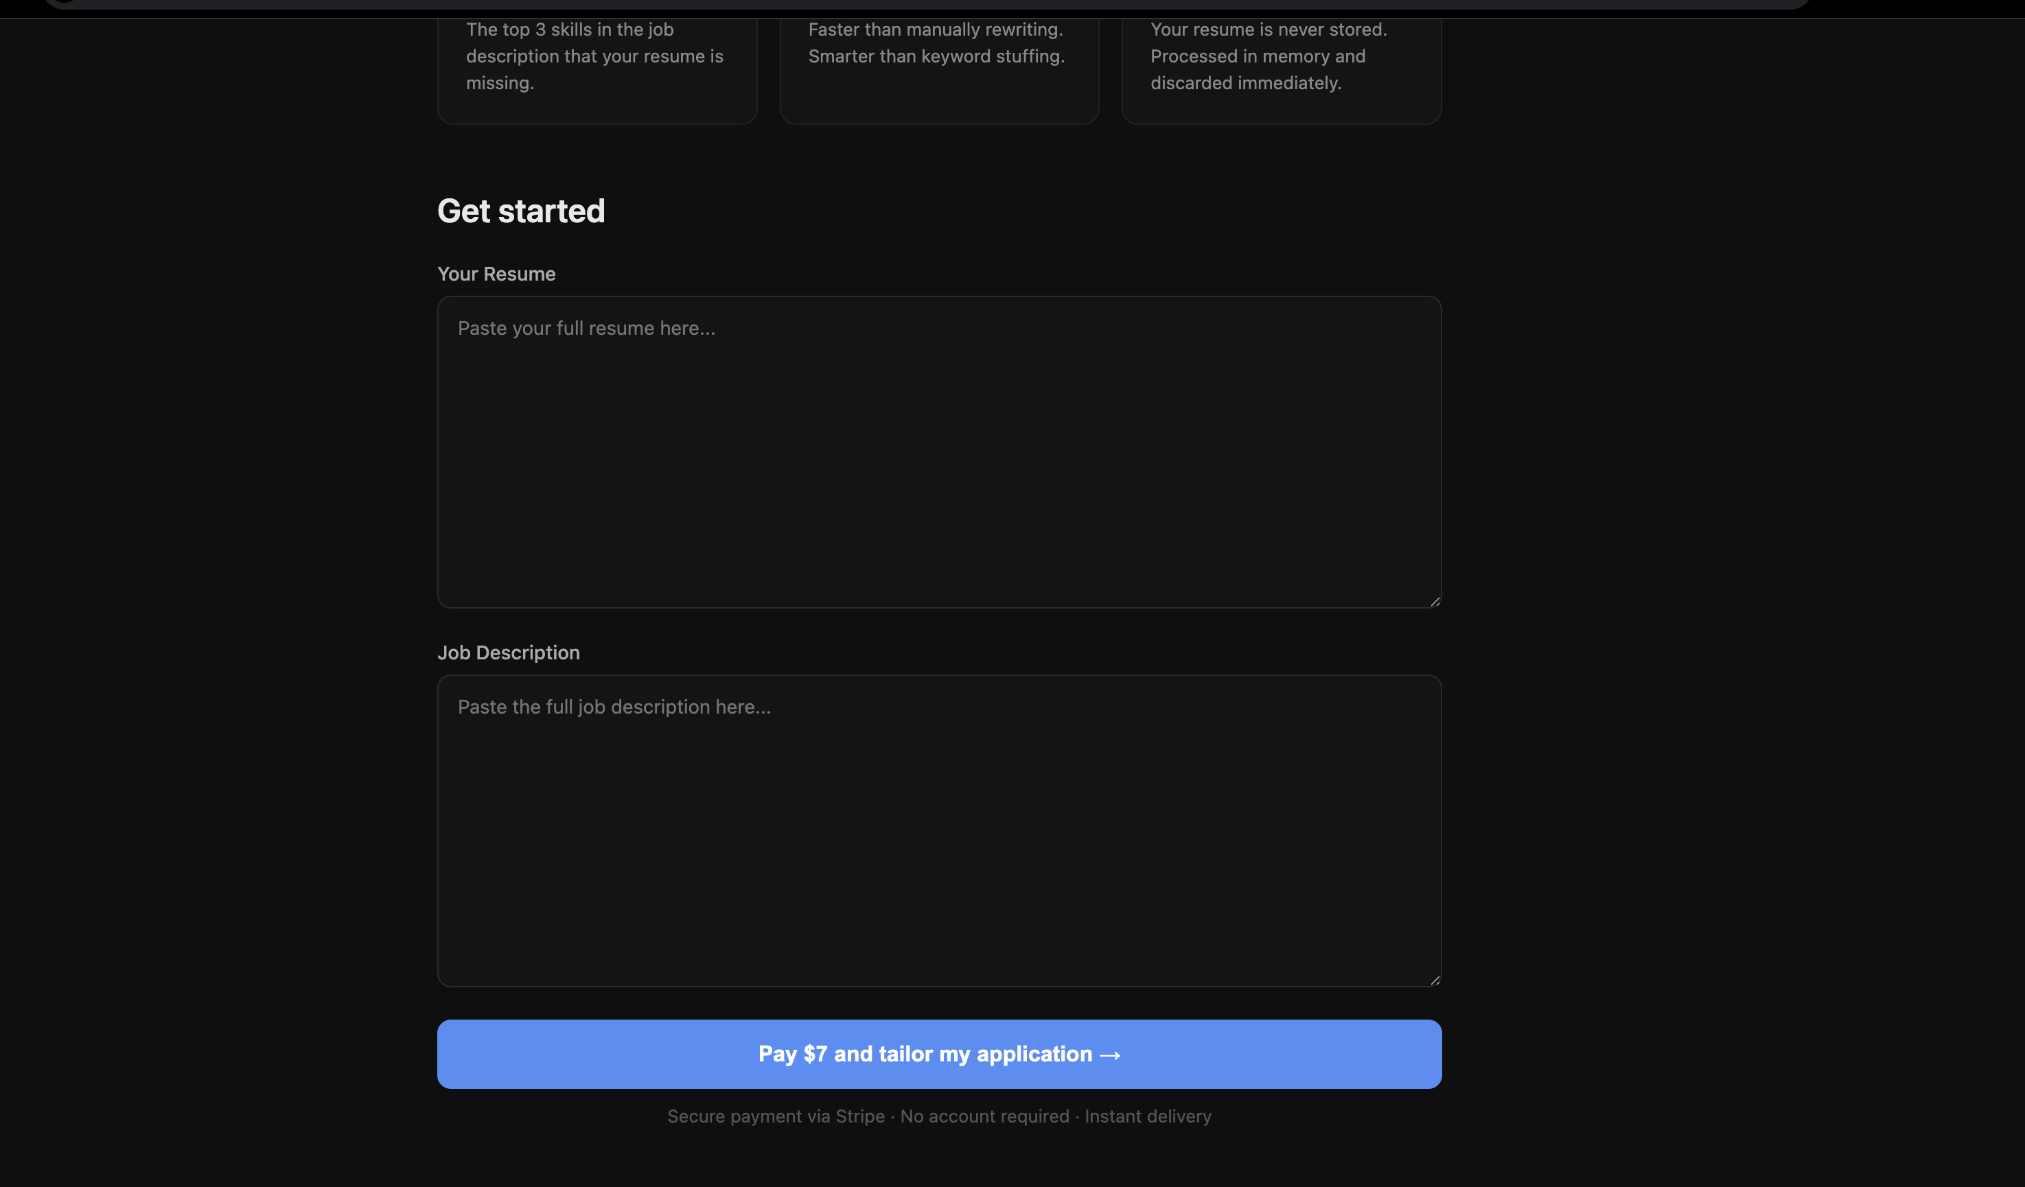Click the Job Description label

pyautogui.click(x=508, y=652)
